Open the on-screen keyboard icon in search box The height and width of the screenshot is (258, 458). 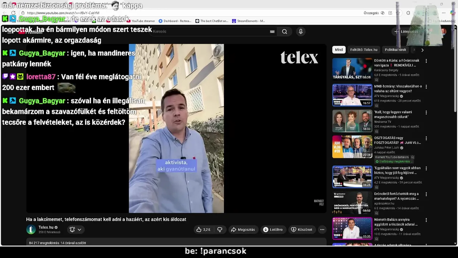tap(272, 32)
